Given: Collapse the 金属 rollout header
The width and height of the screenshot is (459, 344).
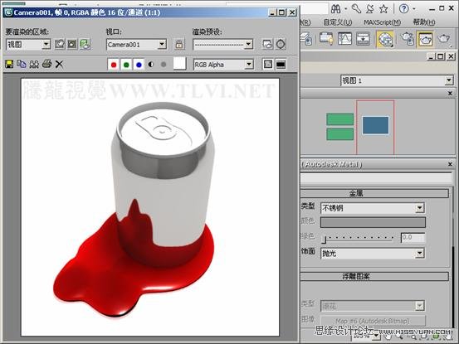Looking at the screenshot, I should pyautogui.click(x=374, y=193).
